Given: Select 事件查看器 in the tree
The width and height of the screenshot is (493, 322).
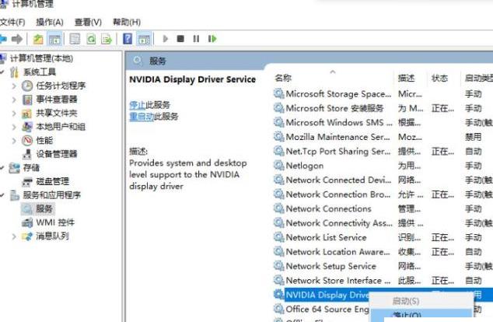Looking at the screenshot, I should [57, 100].
